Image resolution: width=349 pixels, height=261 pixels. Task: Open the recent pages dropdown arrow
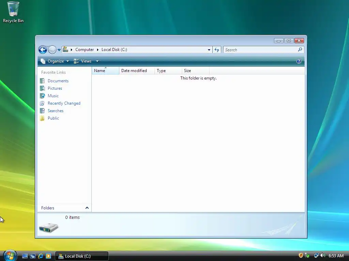tap(59, 50)
